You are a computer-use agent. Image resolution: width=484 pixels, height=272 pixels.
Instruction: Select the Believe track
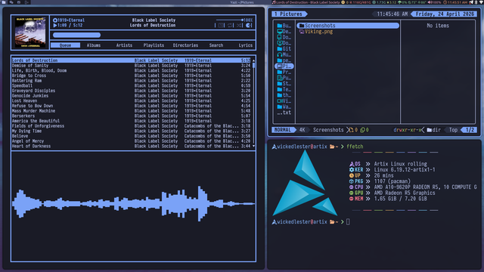(131, 136)
